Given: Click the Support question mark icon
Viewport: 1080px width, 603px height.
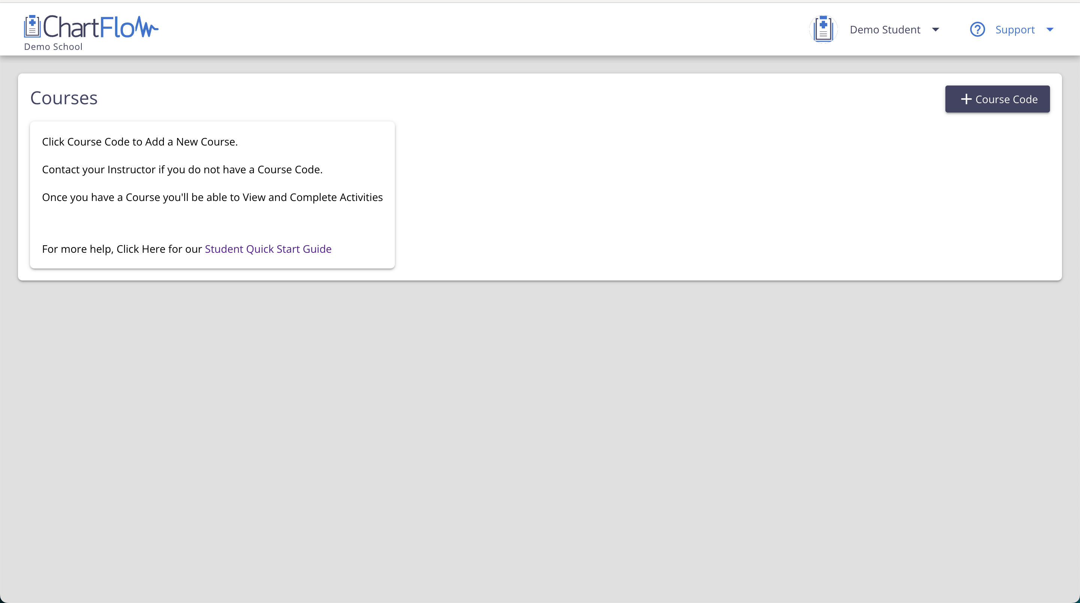Looking at the screenshot, I should click(x=977, y=29).
